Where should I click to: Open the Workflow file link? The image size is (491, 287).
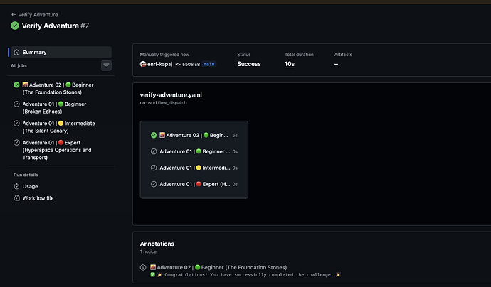[x=38, y=198]
